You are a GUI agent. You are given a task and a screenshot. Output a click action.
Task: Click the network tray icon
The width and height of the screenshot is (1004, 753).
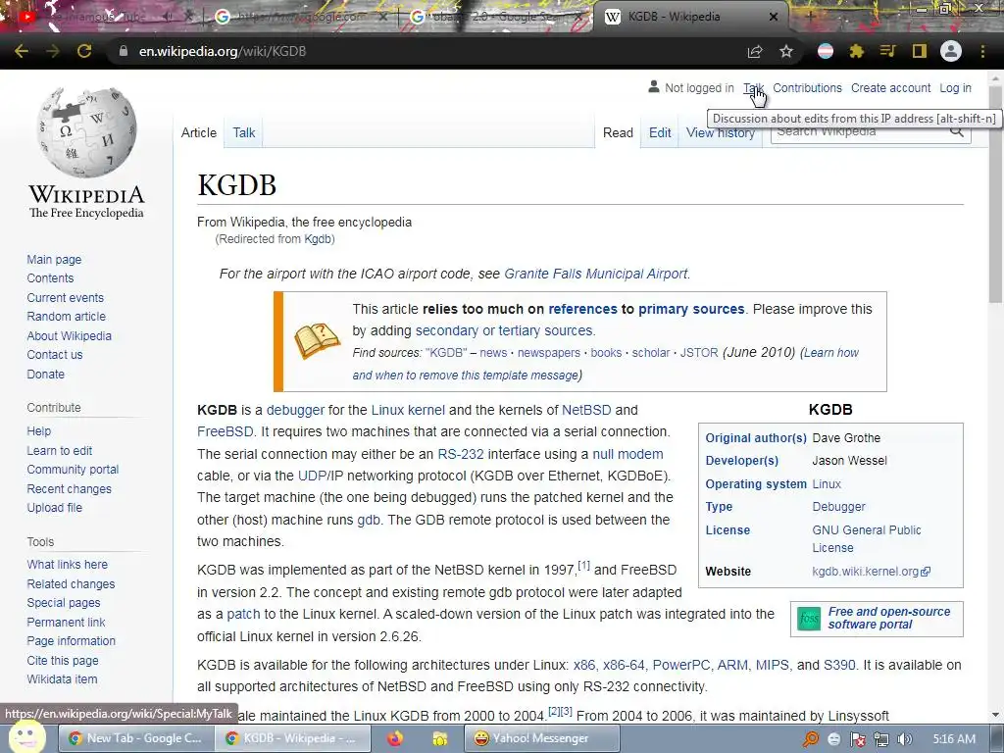click(881, 739)
